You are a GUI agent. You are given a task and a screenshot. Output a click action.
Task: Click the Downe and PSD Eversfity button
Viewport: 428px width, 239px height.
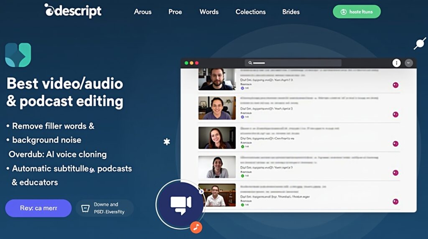104,208
